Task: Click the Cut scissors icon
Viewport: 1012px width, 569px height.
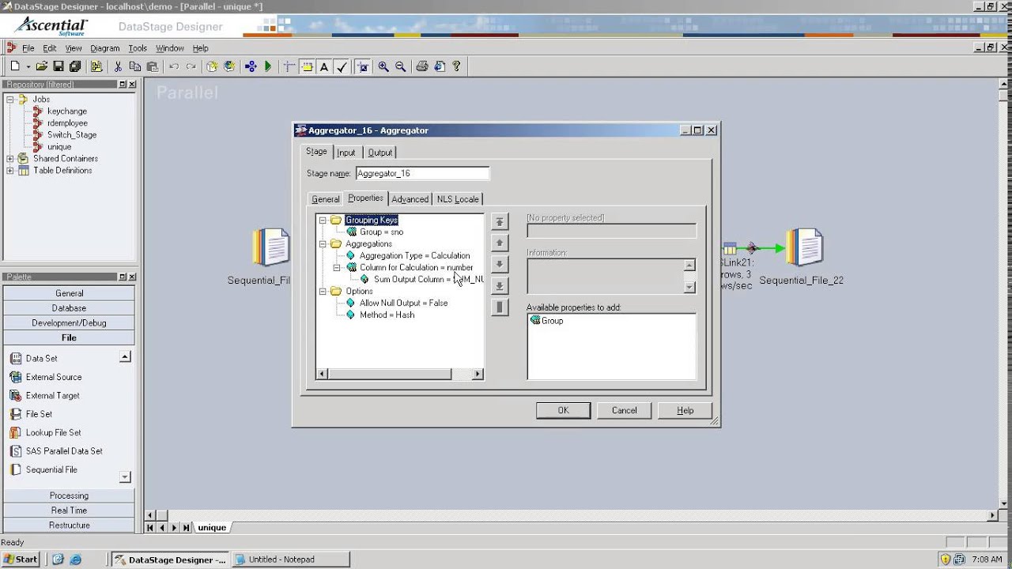Action: click(118, 67)
